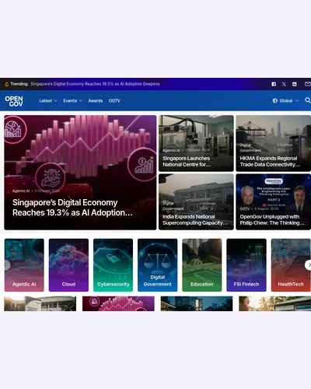Open the Facebook social icon
Screen dimensions: 311x389
click(274, 84)
